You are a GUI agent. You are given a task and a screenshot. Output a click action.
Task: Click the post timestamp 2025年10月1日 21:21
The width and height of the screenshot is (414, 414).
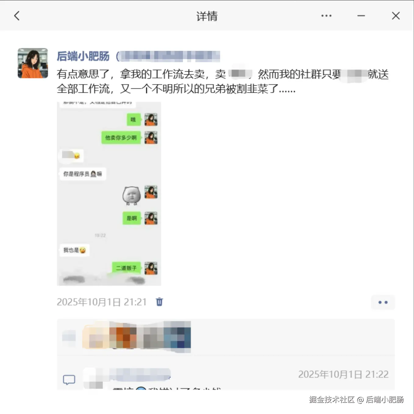pyautogui.click(x=102, y=302)
